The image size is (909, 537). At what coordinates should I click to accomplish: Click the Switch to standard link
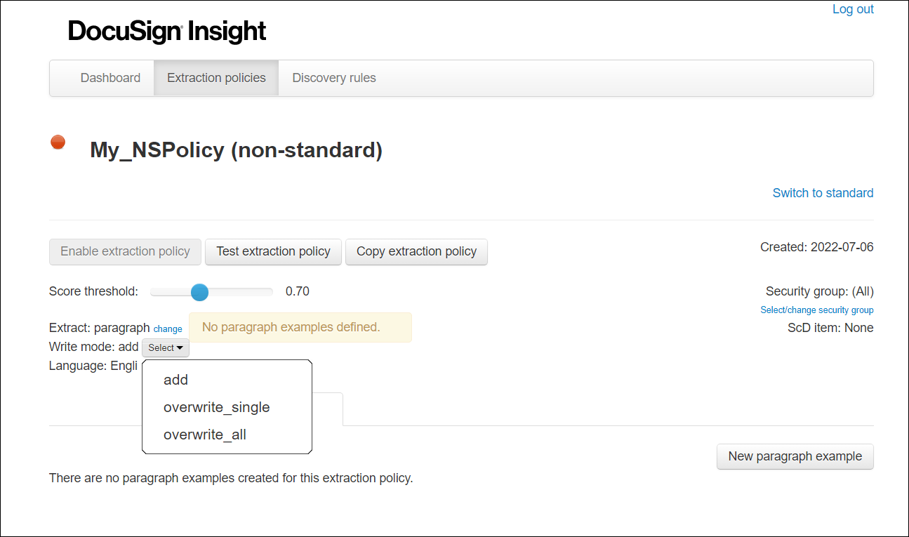point(822,192)
